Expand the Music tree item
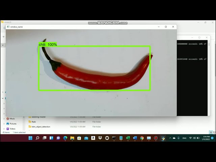 tap(4, 118)
